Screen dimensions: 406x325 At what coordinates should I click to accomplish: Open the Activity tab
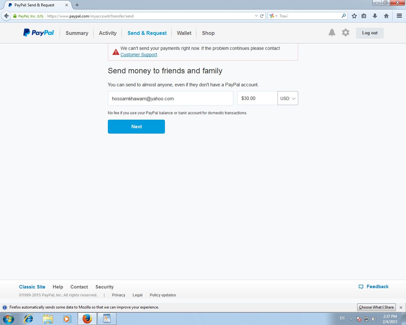108,33
